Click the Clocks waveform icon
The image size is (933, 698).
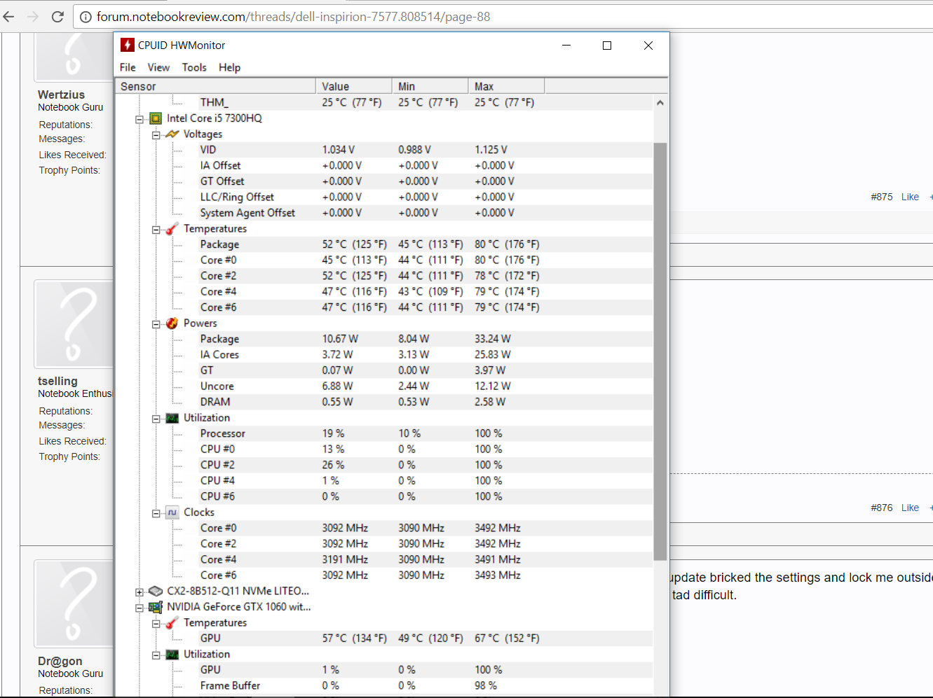tap(172, 512)
